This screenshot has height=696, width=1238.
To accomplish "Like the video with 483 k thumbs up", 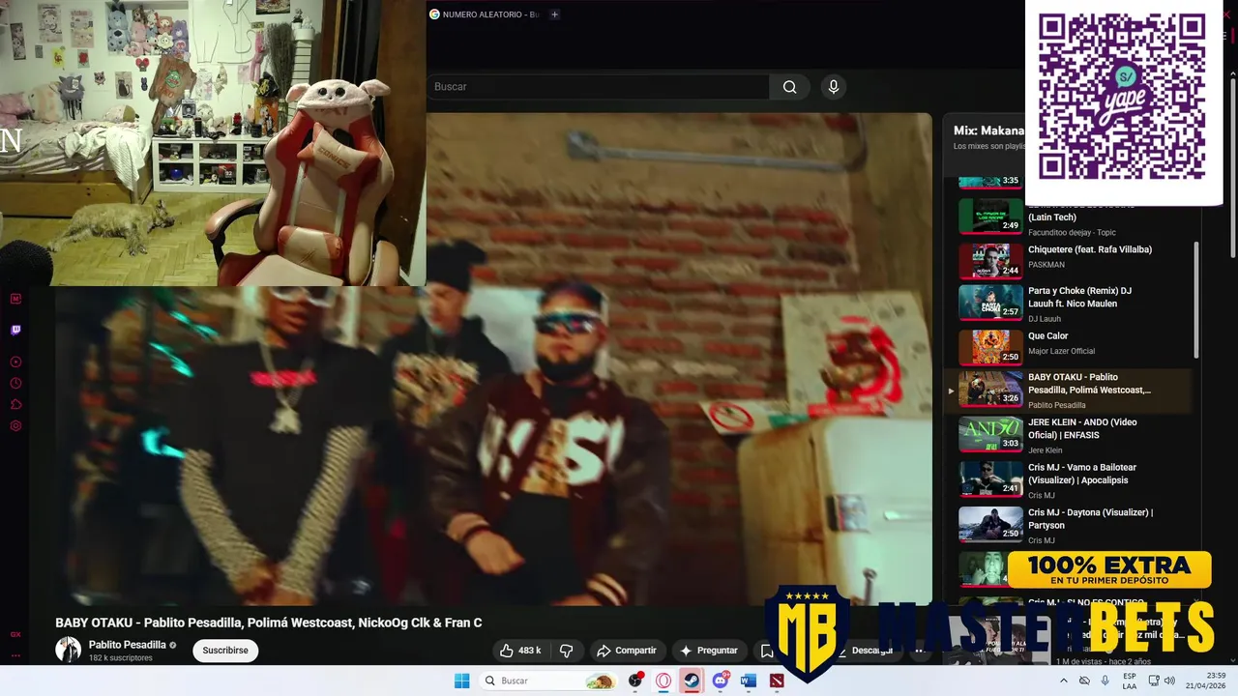I will 520,651.
